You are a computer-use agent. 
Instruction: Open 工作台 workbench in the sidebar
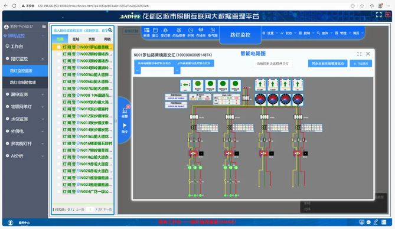tap(25, 47)
